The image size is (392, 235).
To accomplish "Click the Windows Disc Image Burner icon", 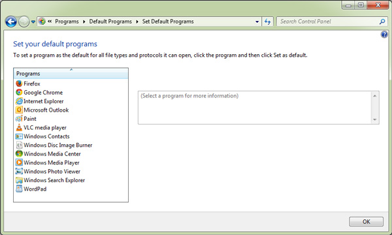I will pyautogui.click(x=19, y=145).
